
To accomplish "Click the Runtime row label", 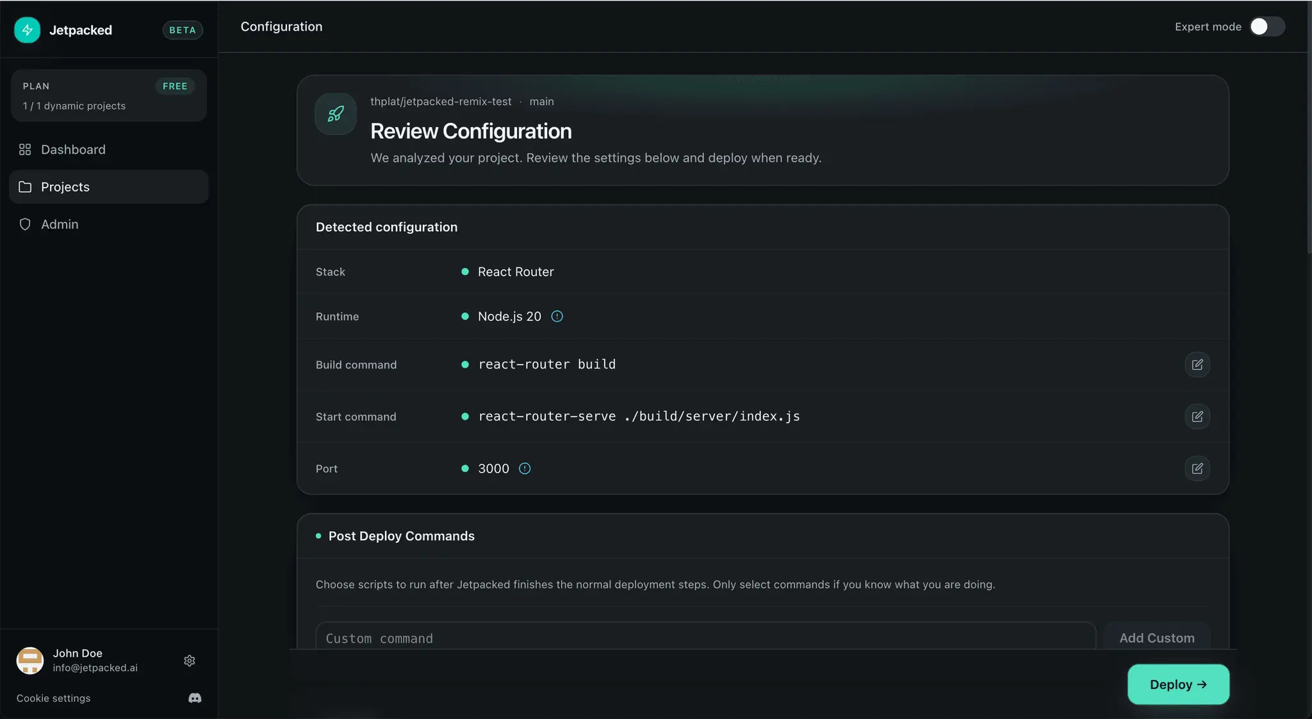I will tap(337, 317).
